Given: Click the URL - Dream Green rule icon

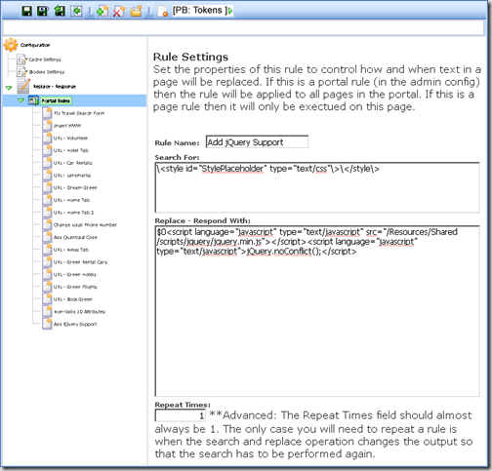Looking at the screenshot, I should 47,187.
